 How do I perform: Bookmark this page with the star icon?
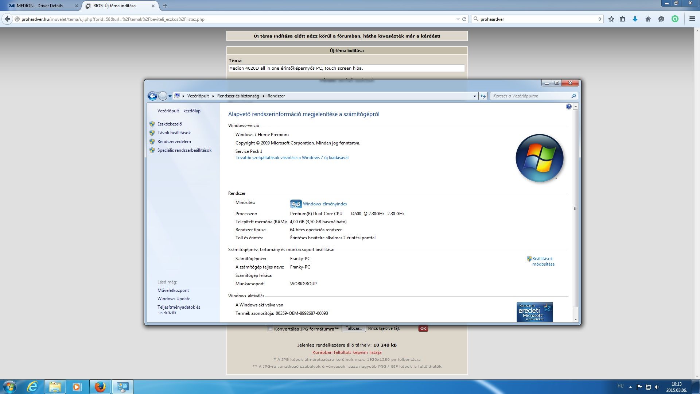pos(611,19)
